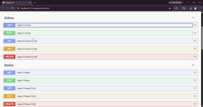Click /api/Cities path in the first GET row

(24, 25)
